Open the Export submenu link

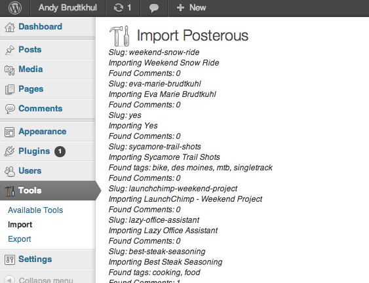(20, 239)
